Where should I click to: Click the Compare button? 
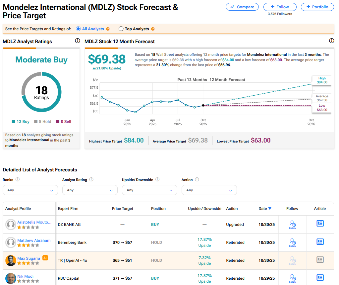tap(242, 7)
